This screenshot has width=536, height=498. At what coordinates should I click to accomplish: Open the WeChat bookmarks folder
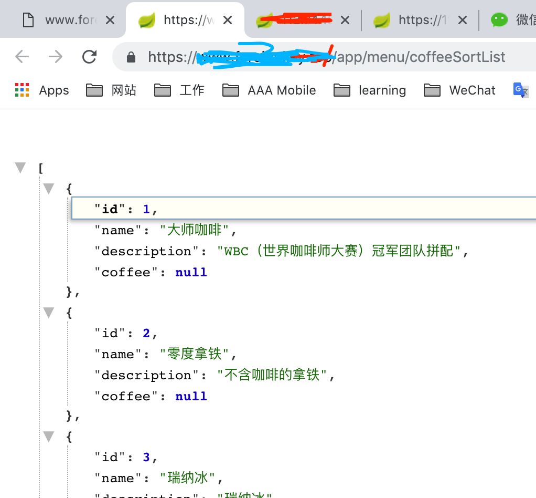459,90
